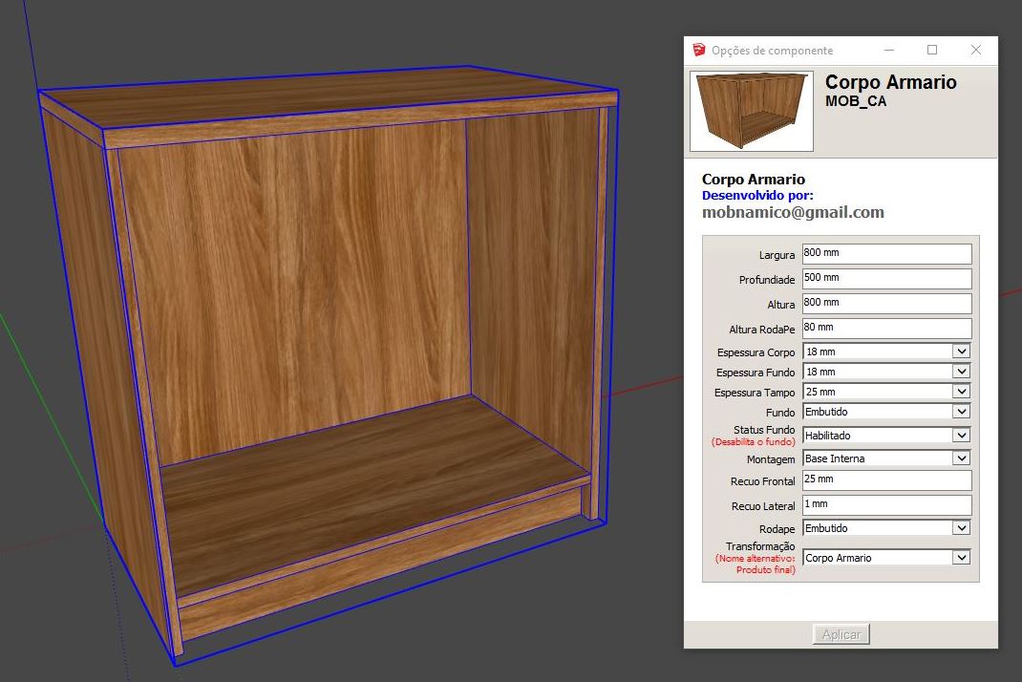
Task: Expand the Fundo type dropdown
Action: pos(961,412)
